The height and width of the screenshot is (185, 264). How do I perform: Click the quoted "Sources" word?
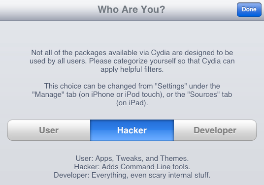point(203,94)
